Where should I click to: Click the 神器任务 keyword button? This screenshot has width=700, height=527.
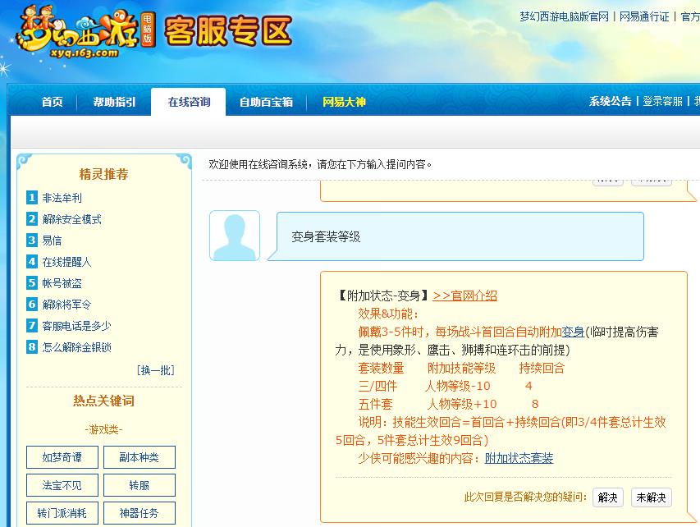(x=140, y=513)
